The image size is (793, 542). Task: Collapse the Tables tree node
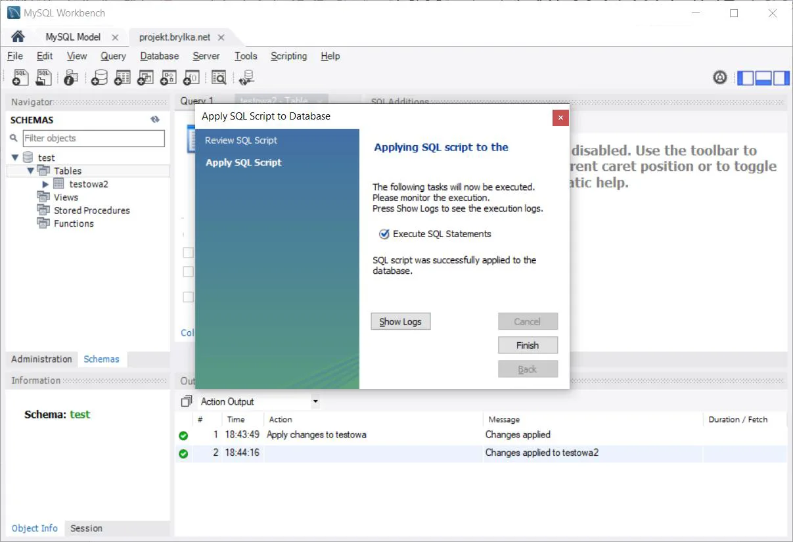coord(30,171)
